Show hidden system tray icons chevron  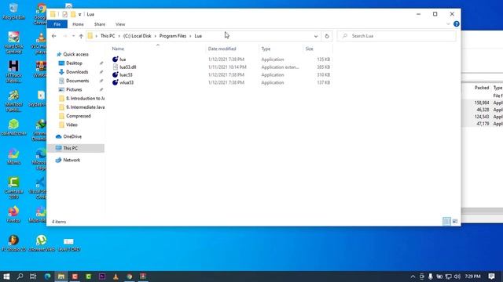click(413, 277)
